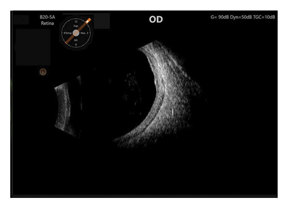Select the OD eye label
This screenshot has height=208, width=288.
[x=156, y=20]
